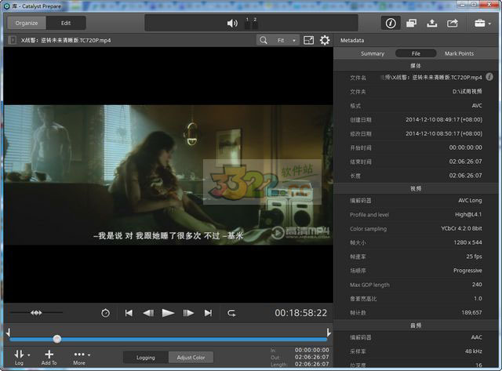Click the playhead on the timeline
This screenshot has width=502, height=371.
pyautogui.click(x=57, y=339)
